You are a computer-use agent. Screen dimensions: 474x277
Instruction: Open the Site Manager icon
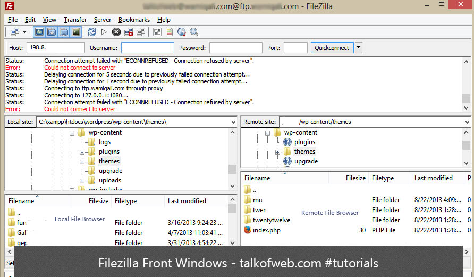coord(15,32)
